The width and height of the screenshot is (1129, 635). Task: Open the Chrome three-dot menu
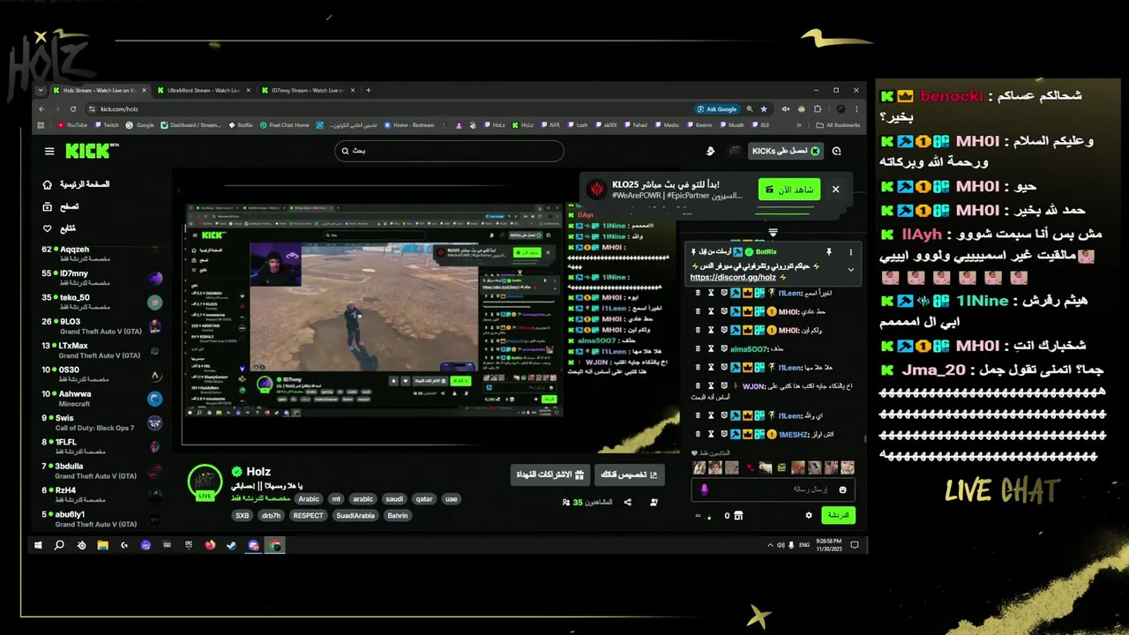tap(856, 108)
